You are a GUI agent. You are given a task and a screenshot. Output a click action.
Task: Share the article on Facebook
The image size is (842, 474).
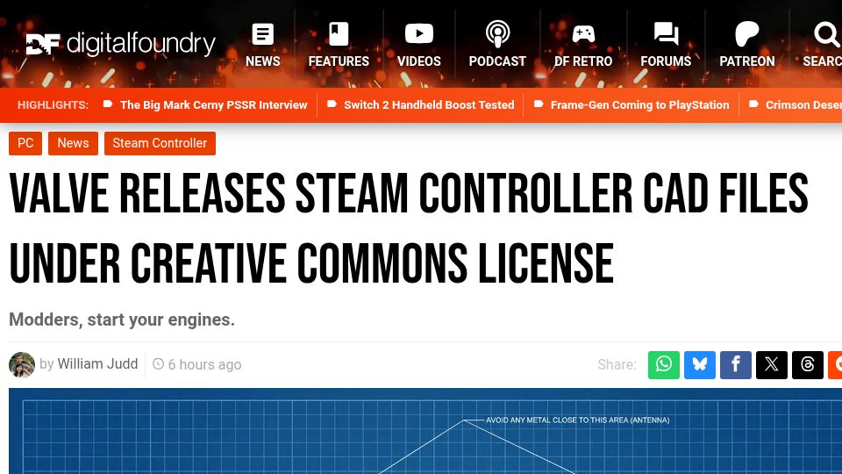coord(736,365)
